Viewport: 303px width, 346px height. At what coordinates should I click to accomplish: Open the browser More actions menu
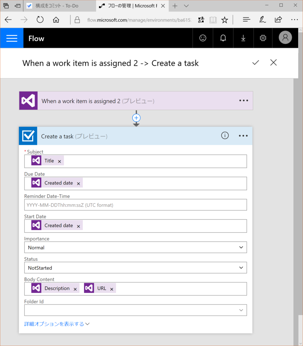coord(295,20)
